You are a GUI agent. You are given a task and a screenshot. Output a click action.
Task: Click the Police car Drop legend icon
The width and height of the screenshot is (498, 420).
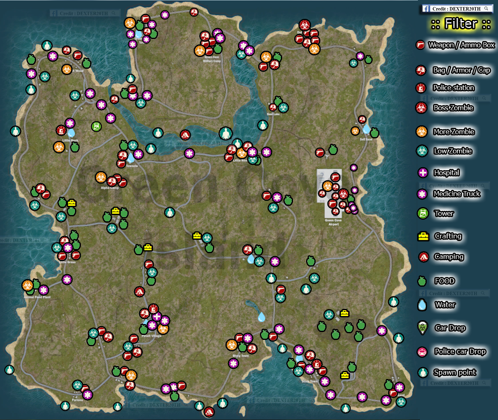click(x=422, y=351)
